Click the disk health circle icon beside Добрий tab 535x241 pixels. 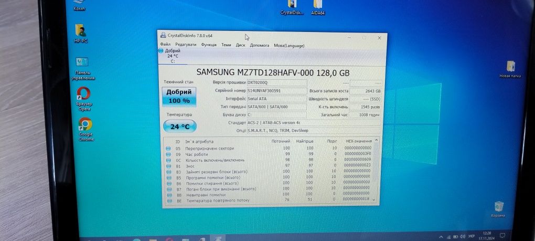click(161, 50)
